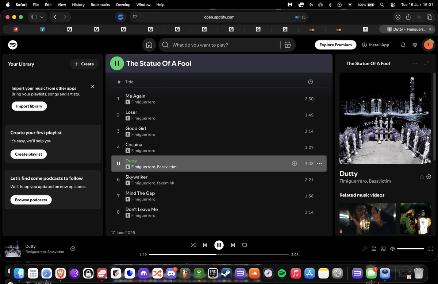Click the album cover art in right panel
The height and width of the screenshot is (284, 438).
[385, 118]
